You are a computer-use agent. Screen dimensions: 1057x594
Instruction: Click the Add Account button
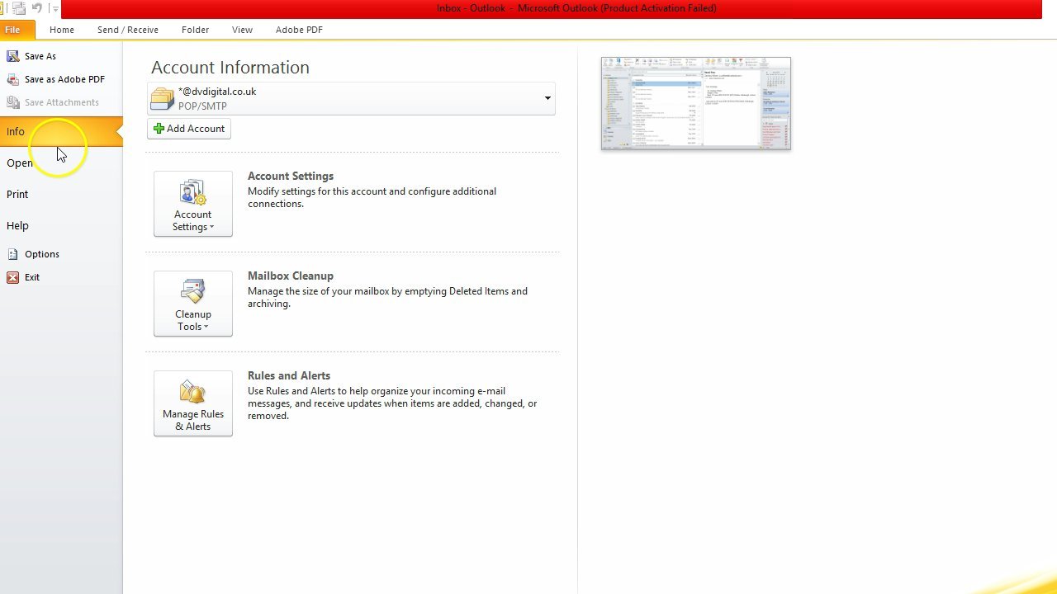click(189, 129)
